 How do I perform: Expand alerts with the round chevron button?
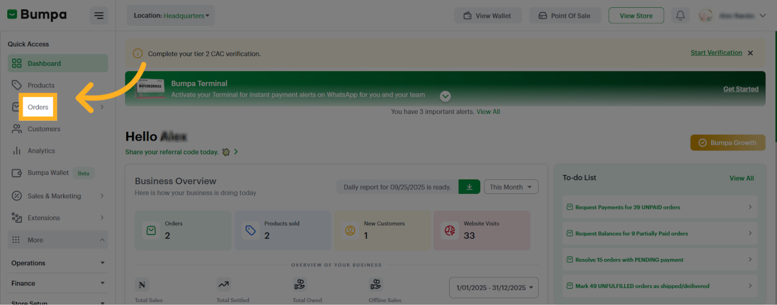point(445,96)
